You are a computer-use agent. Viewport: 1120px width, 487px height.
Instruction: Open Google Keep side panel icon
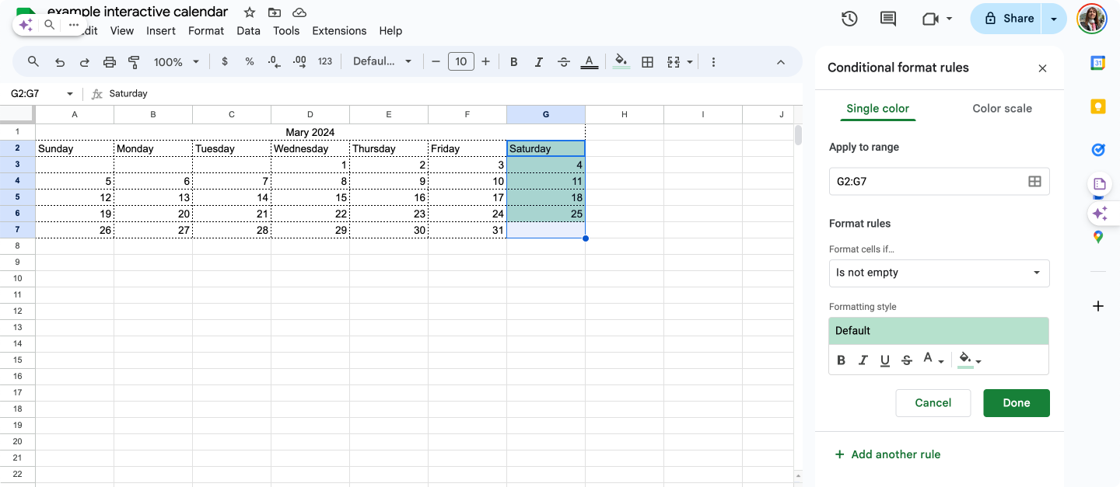tap(1098, 106)
